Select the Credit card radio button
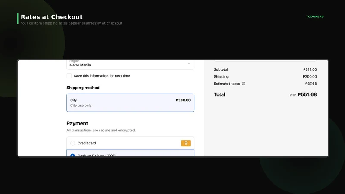This screenshot has height=194, width=345. coord(72,143)
